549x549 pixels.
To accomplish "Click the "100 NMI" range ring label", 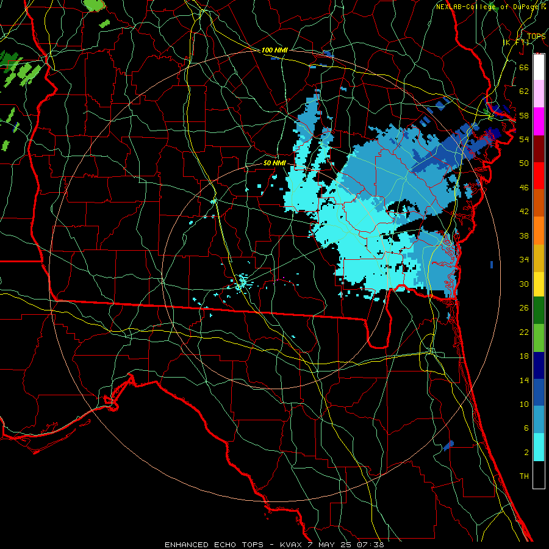I will coord(274,50).
